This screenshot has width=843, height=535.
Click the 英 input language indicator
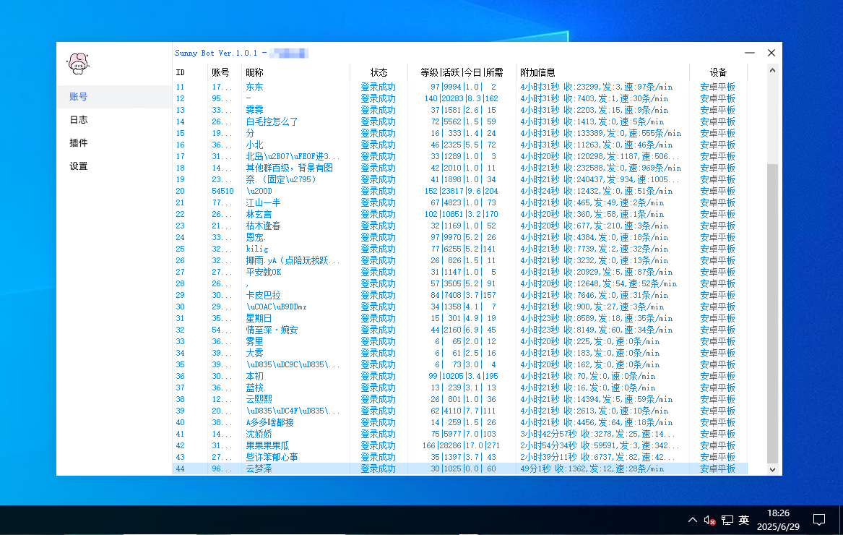point(743,520)
